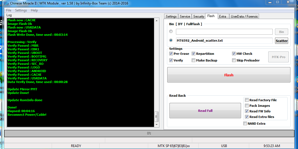This screenshot has width=298, height=149.
Task: Click the 'Verify Passed : UBOOT' log line
Action: tap(25, 53)
